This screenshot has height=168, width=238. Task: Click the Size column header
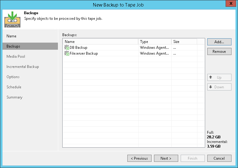click(x=184, y=42)
